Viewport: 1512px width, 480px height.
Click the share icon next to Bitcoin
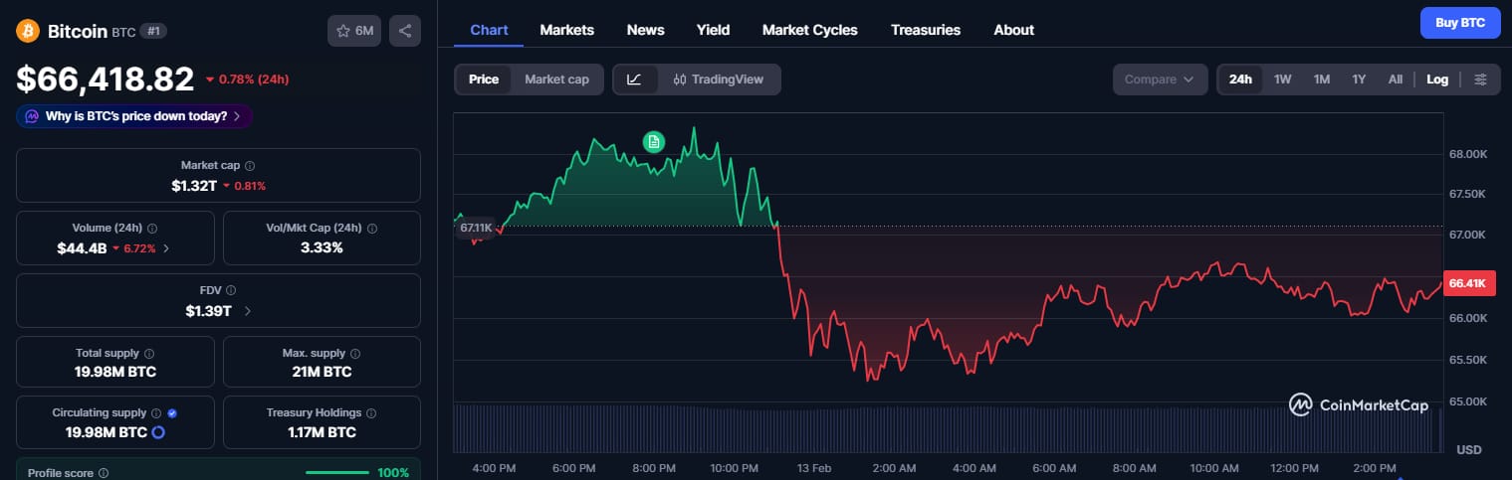405,31
